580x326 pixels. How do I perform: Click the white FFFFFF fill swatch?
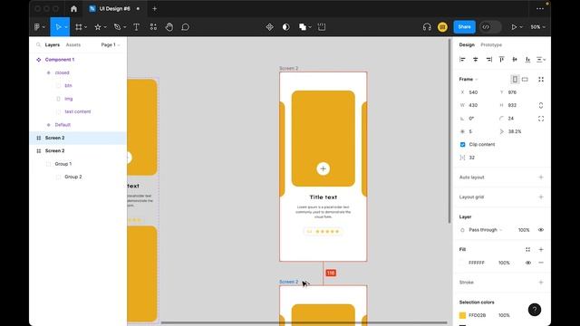click(x=462, y=263)
